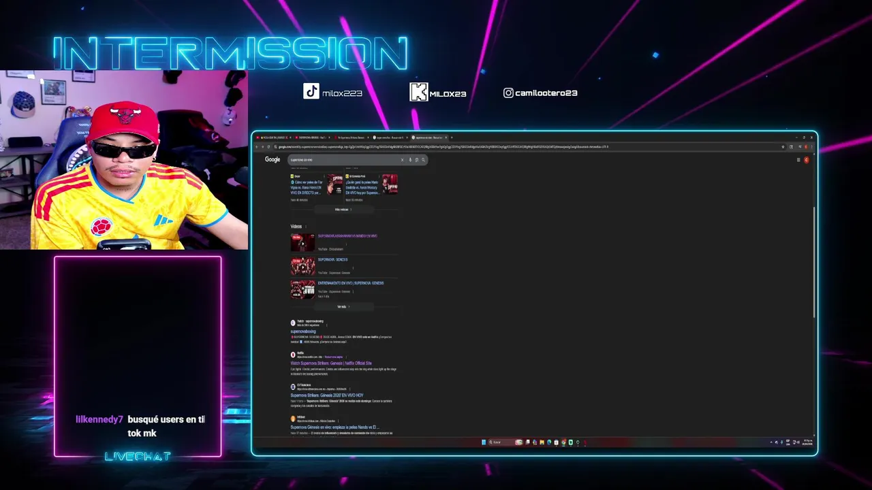Play the Entrenamiento en vivo video thumbnail
This screenshot has height=490, width=872.
coord(302,289)
